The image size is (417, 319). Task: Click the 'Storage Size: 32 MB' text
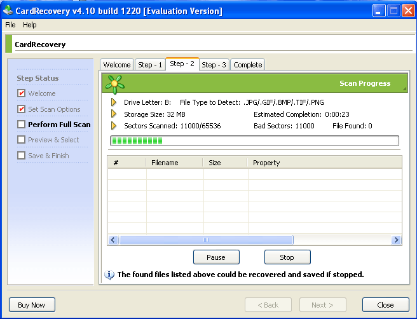coord(154,114)
